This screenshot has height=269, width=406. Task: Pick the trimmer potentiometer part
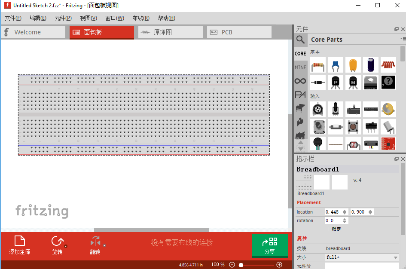(317, 109)
